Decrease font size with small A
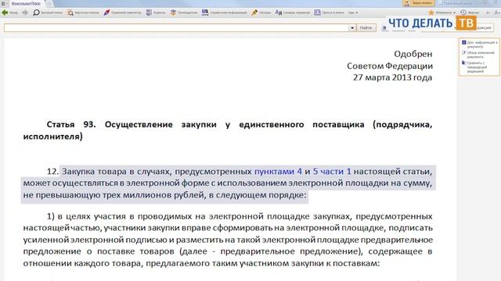Image resolution: width=501 pixels, height=281 pixels. click(x=488, y=12)
